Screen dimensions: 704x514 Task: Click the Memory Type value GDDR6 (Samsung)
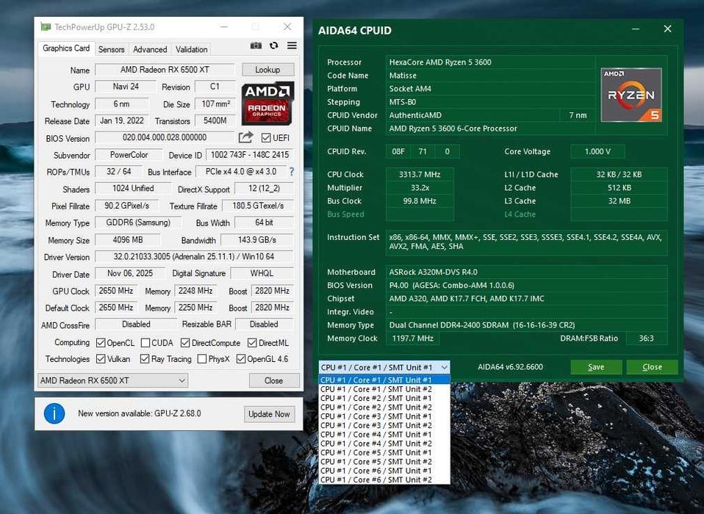click(138, 222)
